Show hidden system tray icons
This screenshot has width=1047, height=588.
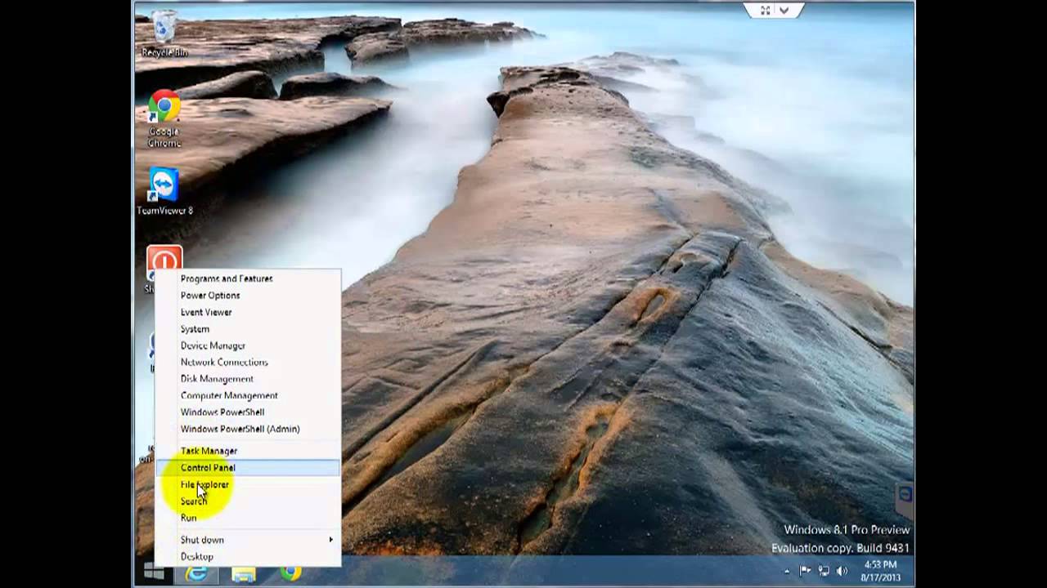788,572
